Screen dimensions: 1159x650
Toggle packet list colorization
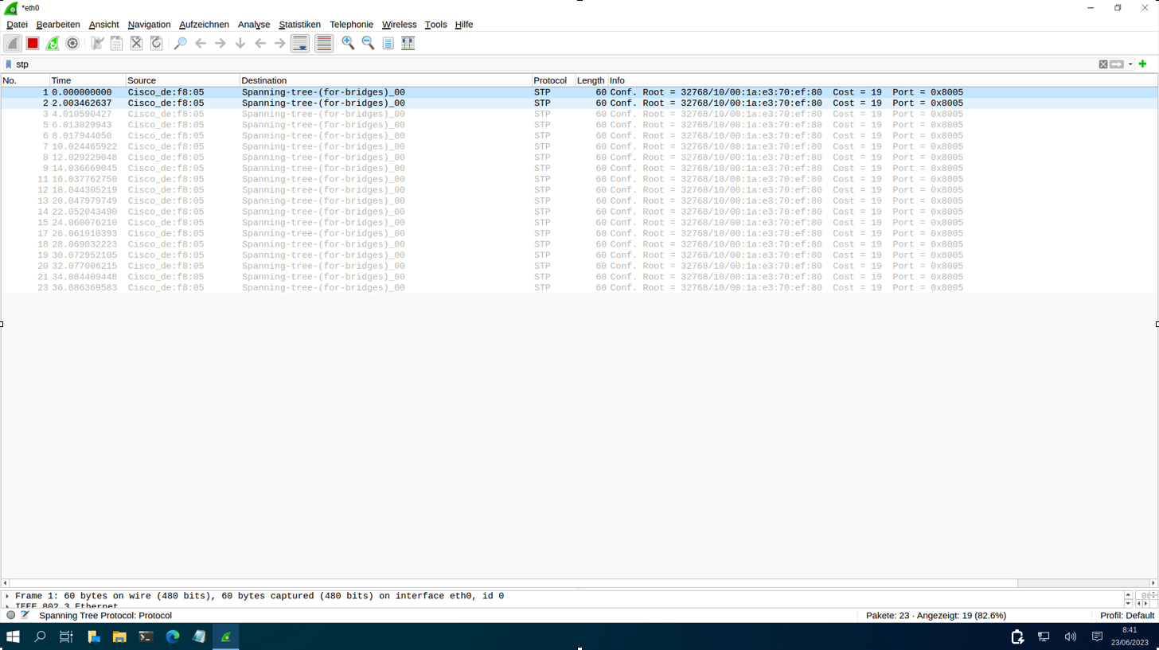tap(324, 43)
